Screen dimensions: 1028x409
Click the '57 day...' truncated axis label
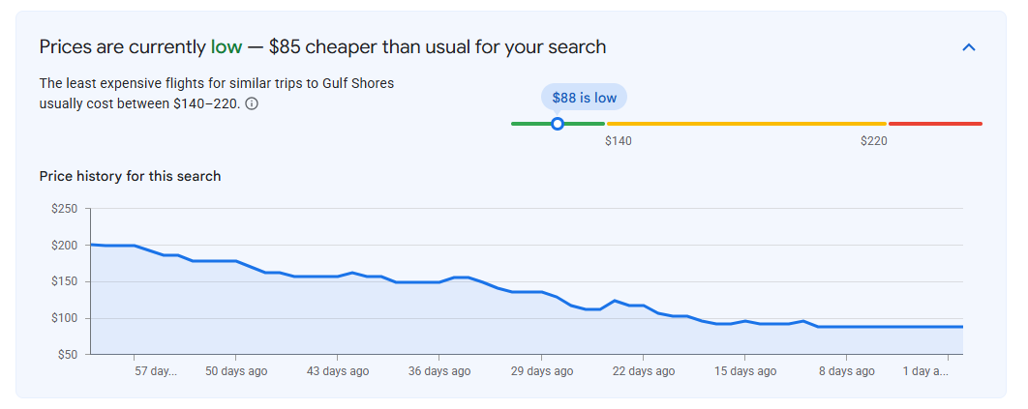pos(156,371)
